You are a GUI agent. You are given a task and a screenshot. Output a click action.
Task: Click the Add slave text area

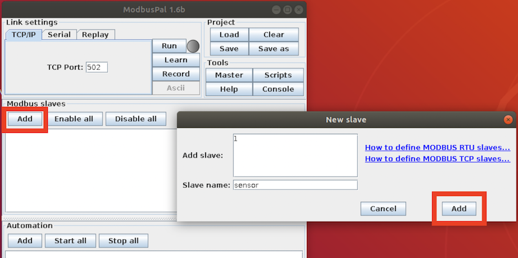(x=295, y=155)
